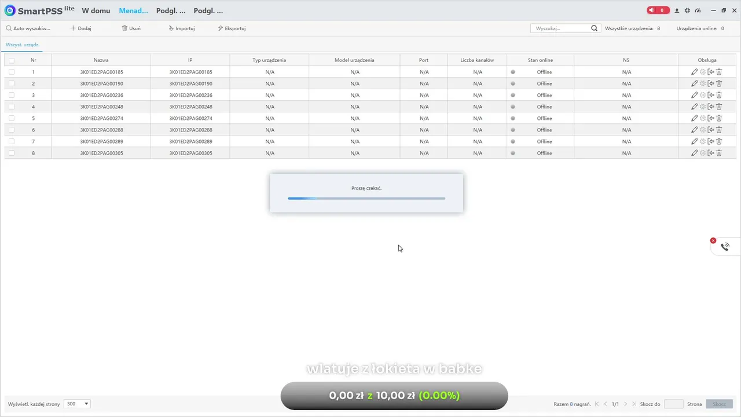Go to the next page arrow
Viewport: 741px width, 417px height.
pos(626,404)
